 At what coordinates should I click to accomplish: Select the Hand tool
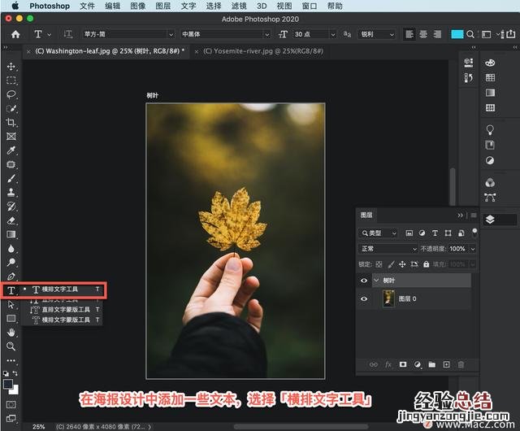tap(11, 333)
